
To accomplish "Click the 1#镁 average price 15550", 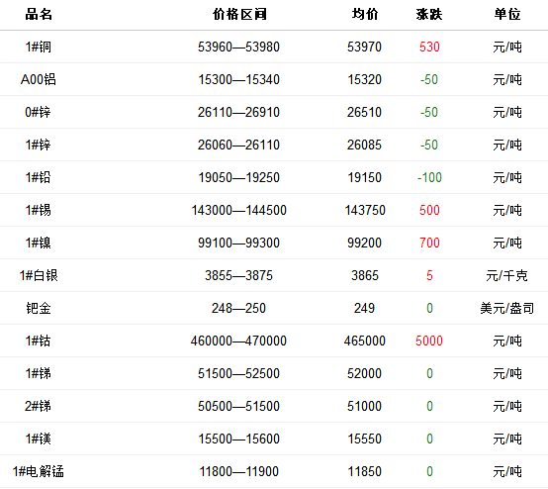I will click(365, 439).
